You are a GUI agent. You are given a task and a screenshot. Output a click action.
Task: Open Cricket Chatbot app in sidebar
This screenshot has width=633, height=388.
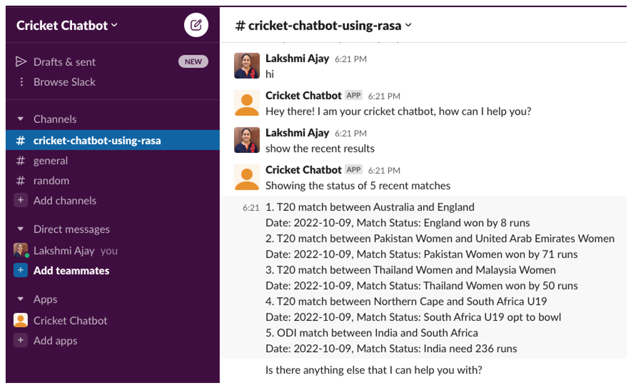pos(70,320)
